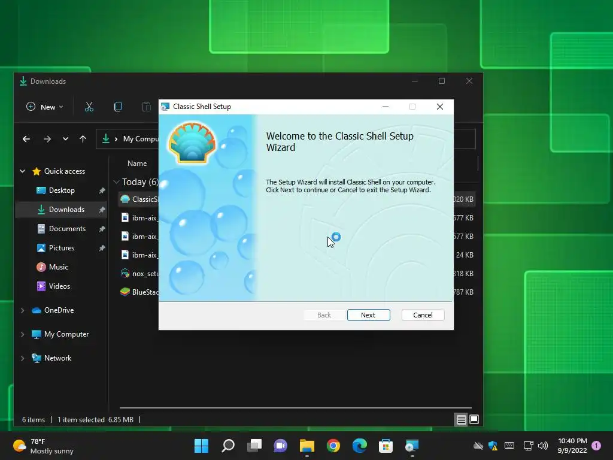This screenshot has width=613, height=460.
Task: Click the Copy icon in Explorer toolbar
Action: 118,107
